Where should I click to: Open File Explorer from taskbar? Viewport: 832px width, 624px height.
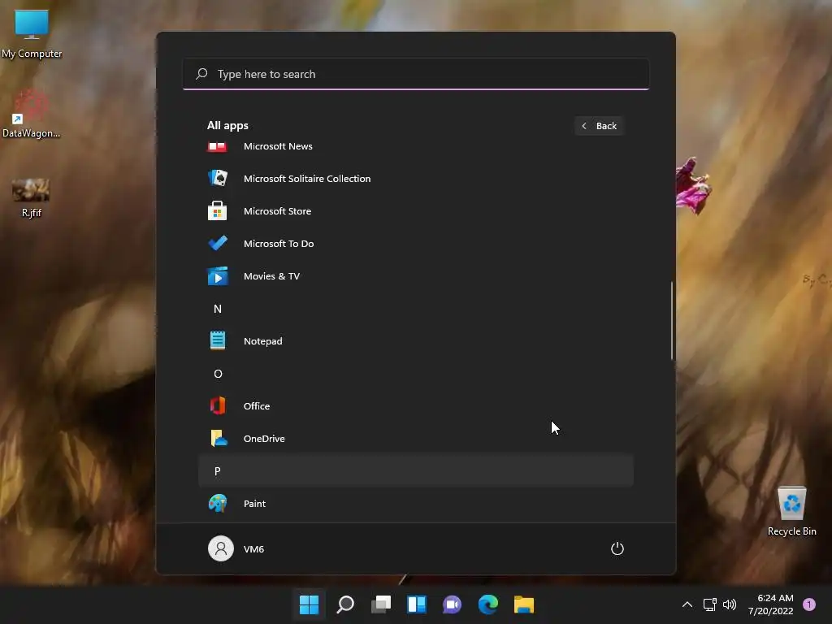pyautogui.click(x=524, y=604)
